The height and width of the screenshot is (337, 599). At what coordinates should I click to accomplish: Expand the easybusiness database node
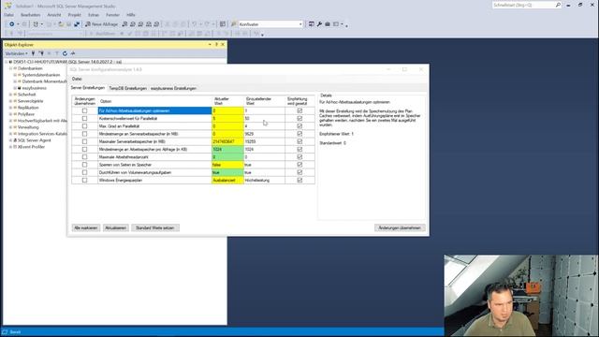(x=15, y=88)
